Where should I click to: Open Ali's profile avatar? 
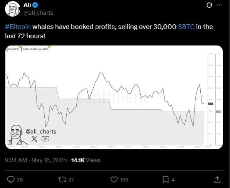pyautogui.click(x=12, y=9)
